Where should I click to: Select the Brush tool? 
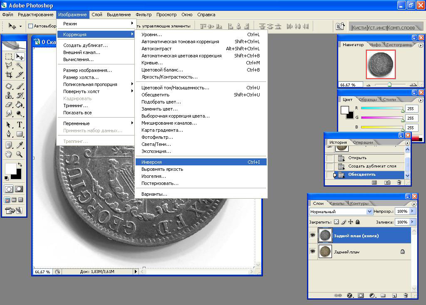click(x=20, y=86)
